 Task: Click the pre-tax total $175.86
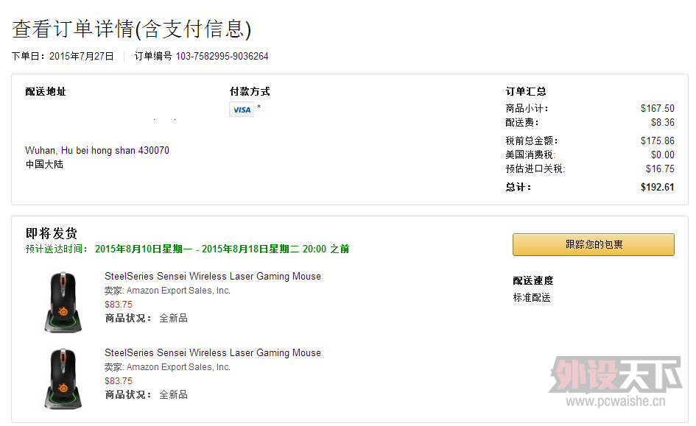click(x=658, y=141)
